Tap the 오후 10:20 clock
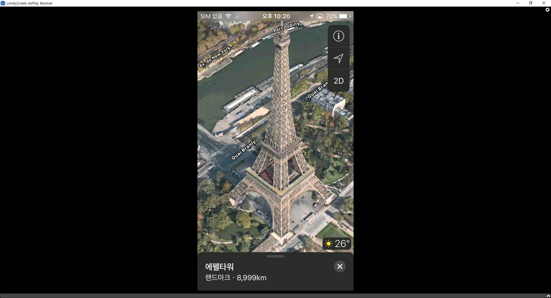551x298 pixels. point(276,16)
